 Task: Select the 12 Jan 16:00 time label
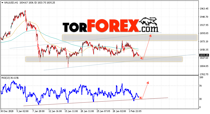pos(55,111)
